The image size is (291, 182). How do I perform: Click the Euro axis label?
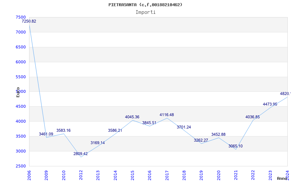[x=18, y=92]
